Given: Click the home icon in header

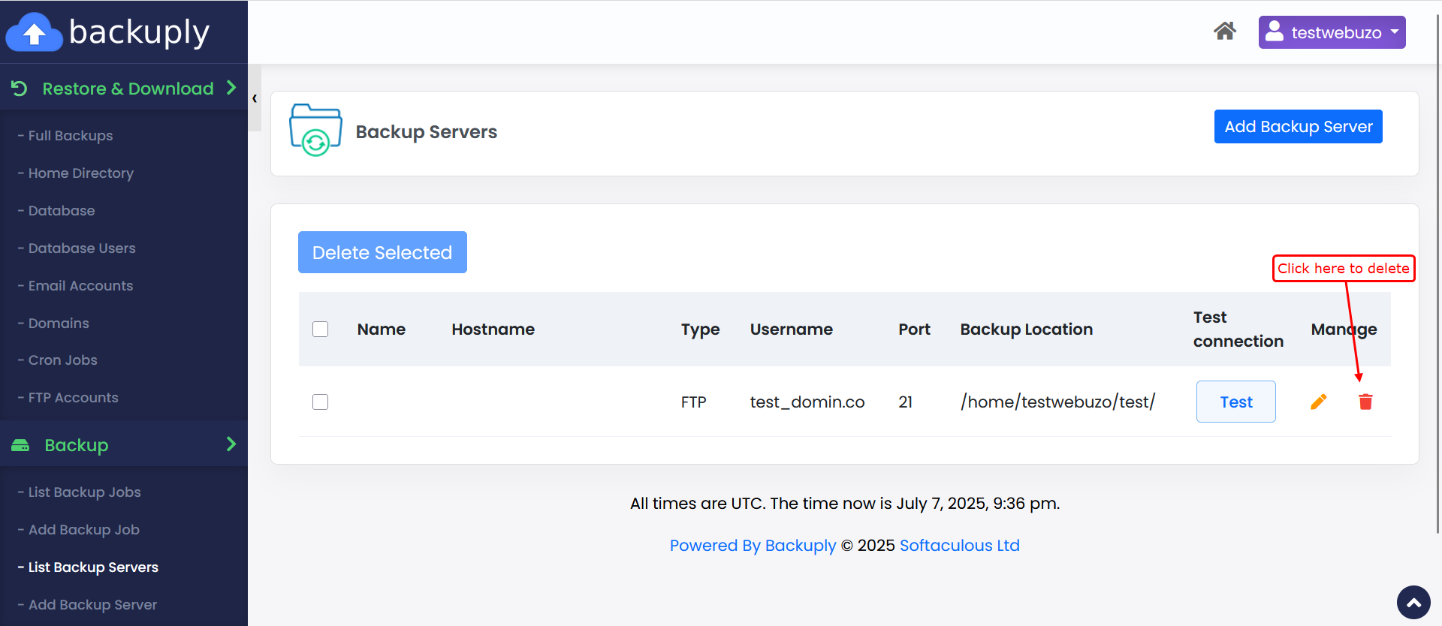Looking at the screenshot, I should pos(1224,32).
